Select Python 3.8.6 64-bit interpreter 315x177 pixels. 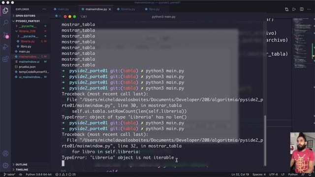(39, 175)
